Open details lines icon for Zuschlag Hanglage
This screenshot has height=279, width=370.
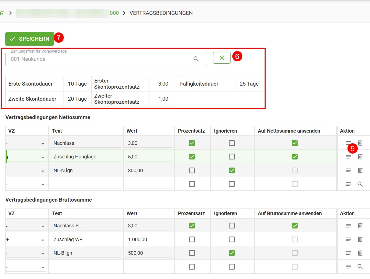click(349, 157)
